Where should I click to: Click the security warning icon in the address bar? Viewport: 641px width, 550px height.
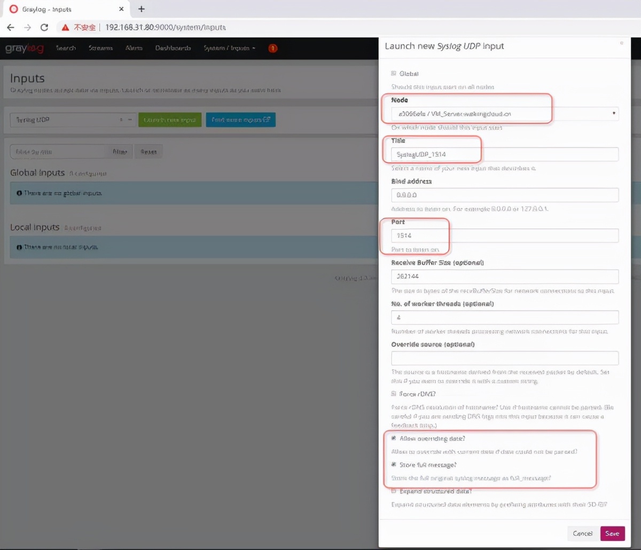64,27
